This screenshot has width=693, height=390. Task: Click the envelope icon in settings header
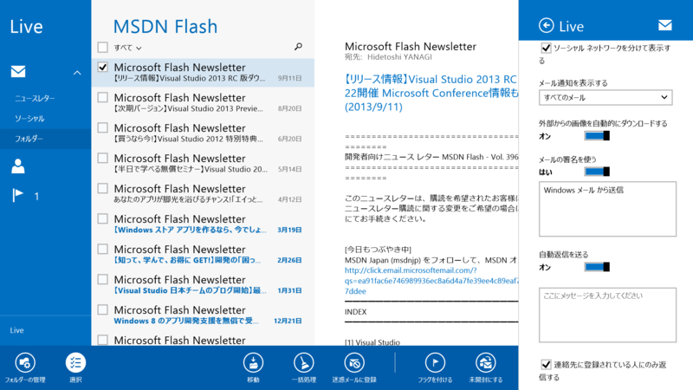pyautogui.click(x=665, y=26)
